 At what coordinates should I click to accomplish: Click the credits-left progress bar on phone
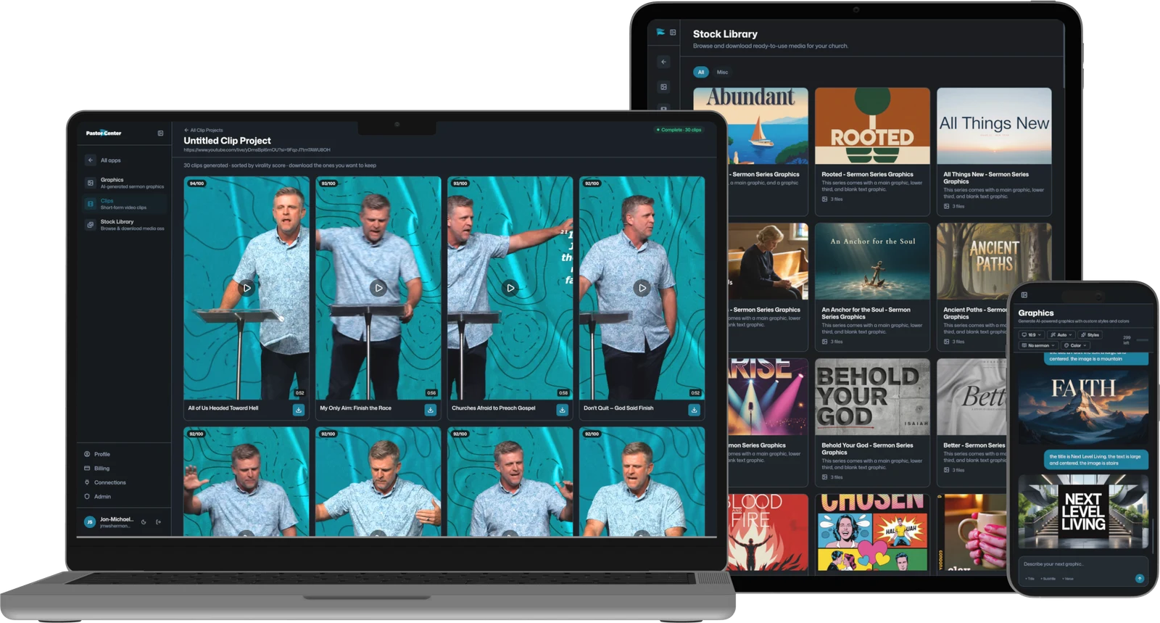pyautogui.click(x=1143, y=339)
